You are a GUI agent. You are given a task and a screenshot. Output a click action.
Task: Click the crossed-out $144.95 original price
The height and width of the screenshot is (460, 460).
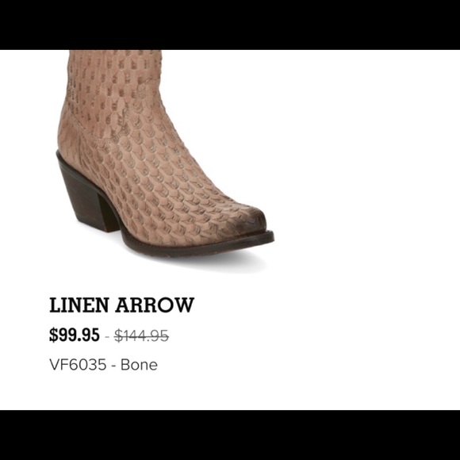[x=141, y=335]
